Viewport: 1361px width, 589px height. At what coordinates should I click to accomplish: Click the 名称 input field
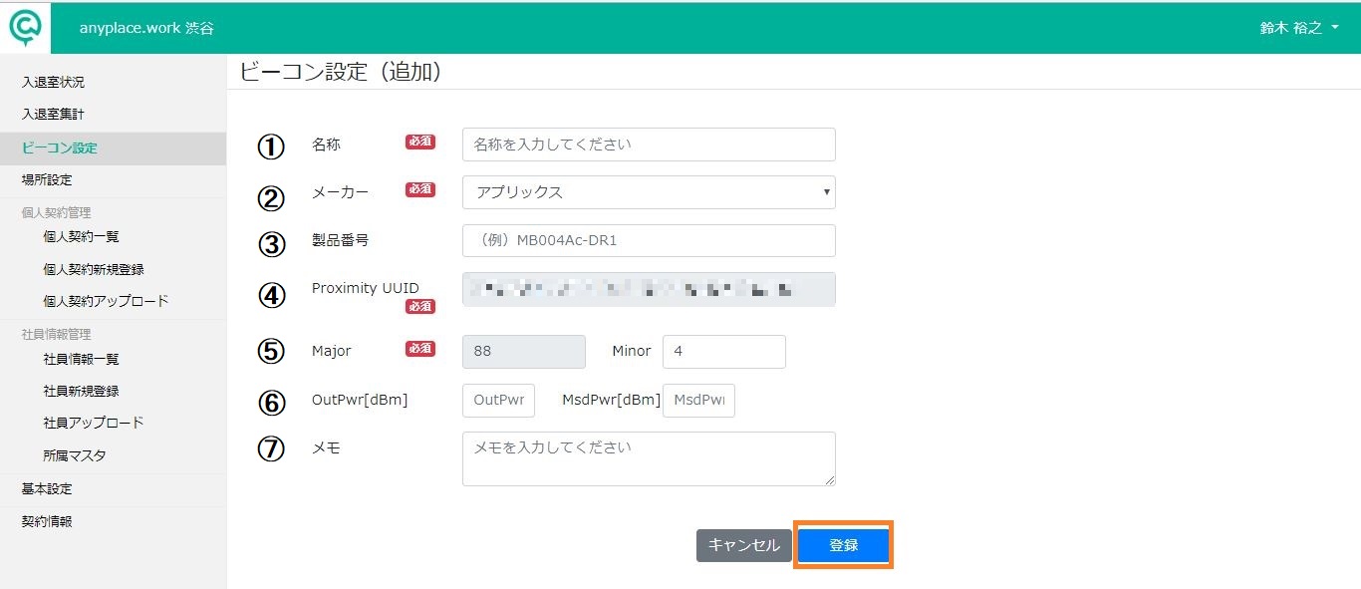(x=649, y=145)
